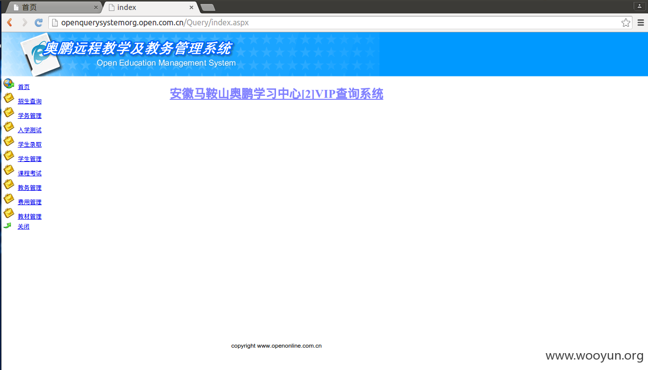Open the 入学测试 link

30,130
